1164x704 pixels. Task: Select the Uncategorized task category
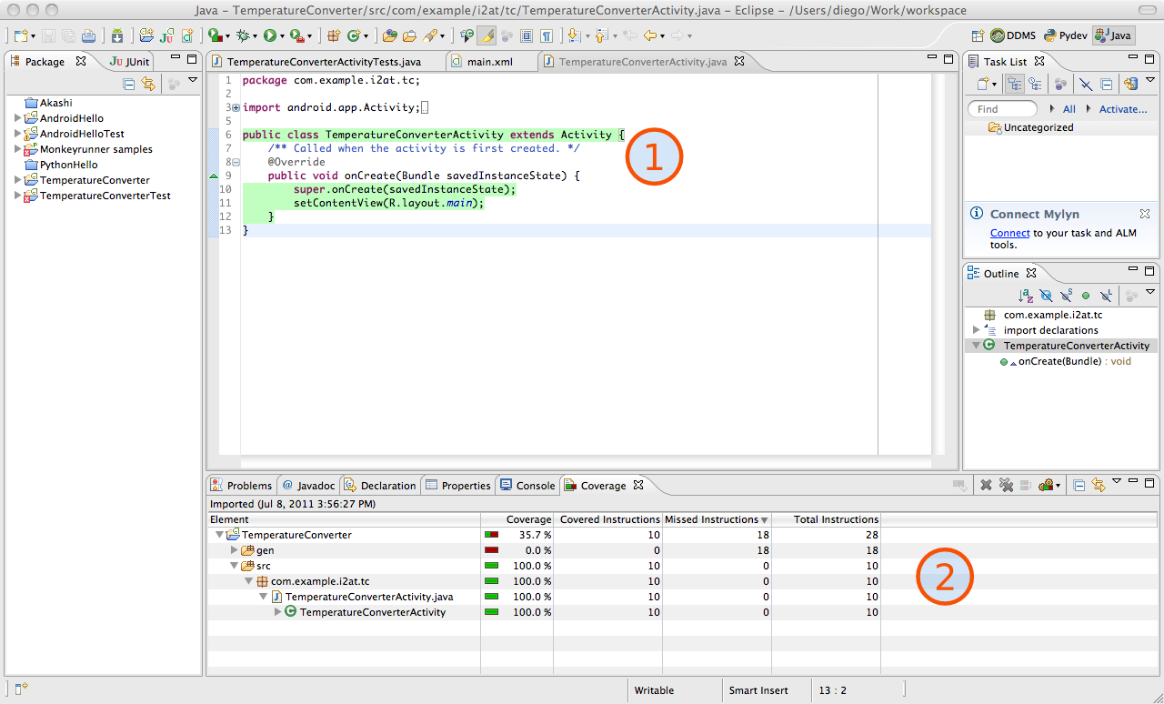tap(1030, 127)
